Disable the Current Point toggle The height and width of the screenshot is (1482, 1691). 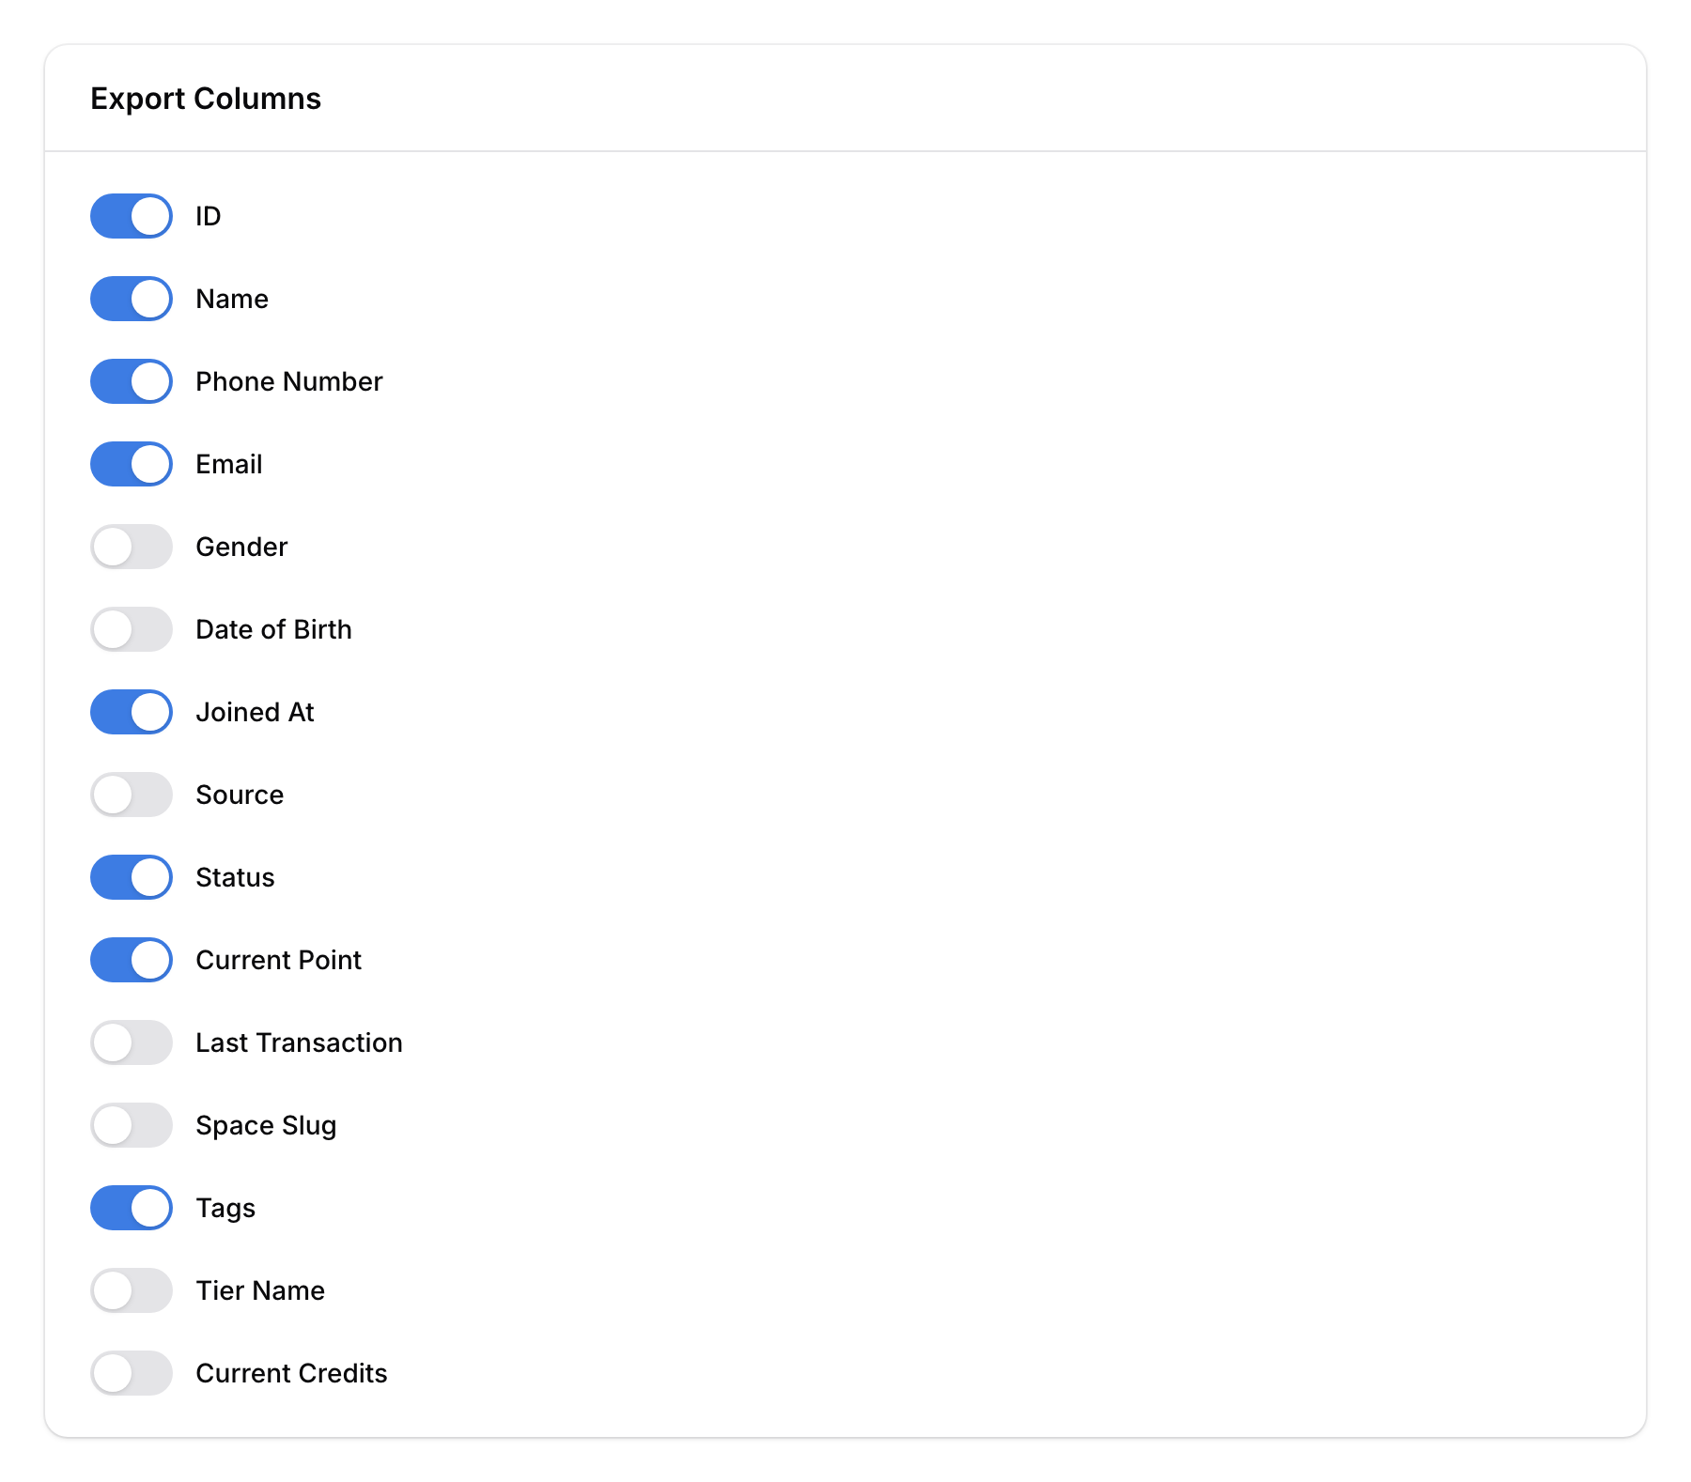click(131, 959)
